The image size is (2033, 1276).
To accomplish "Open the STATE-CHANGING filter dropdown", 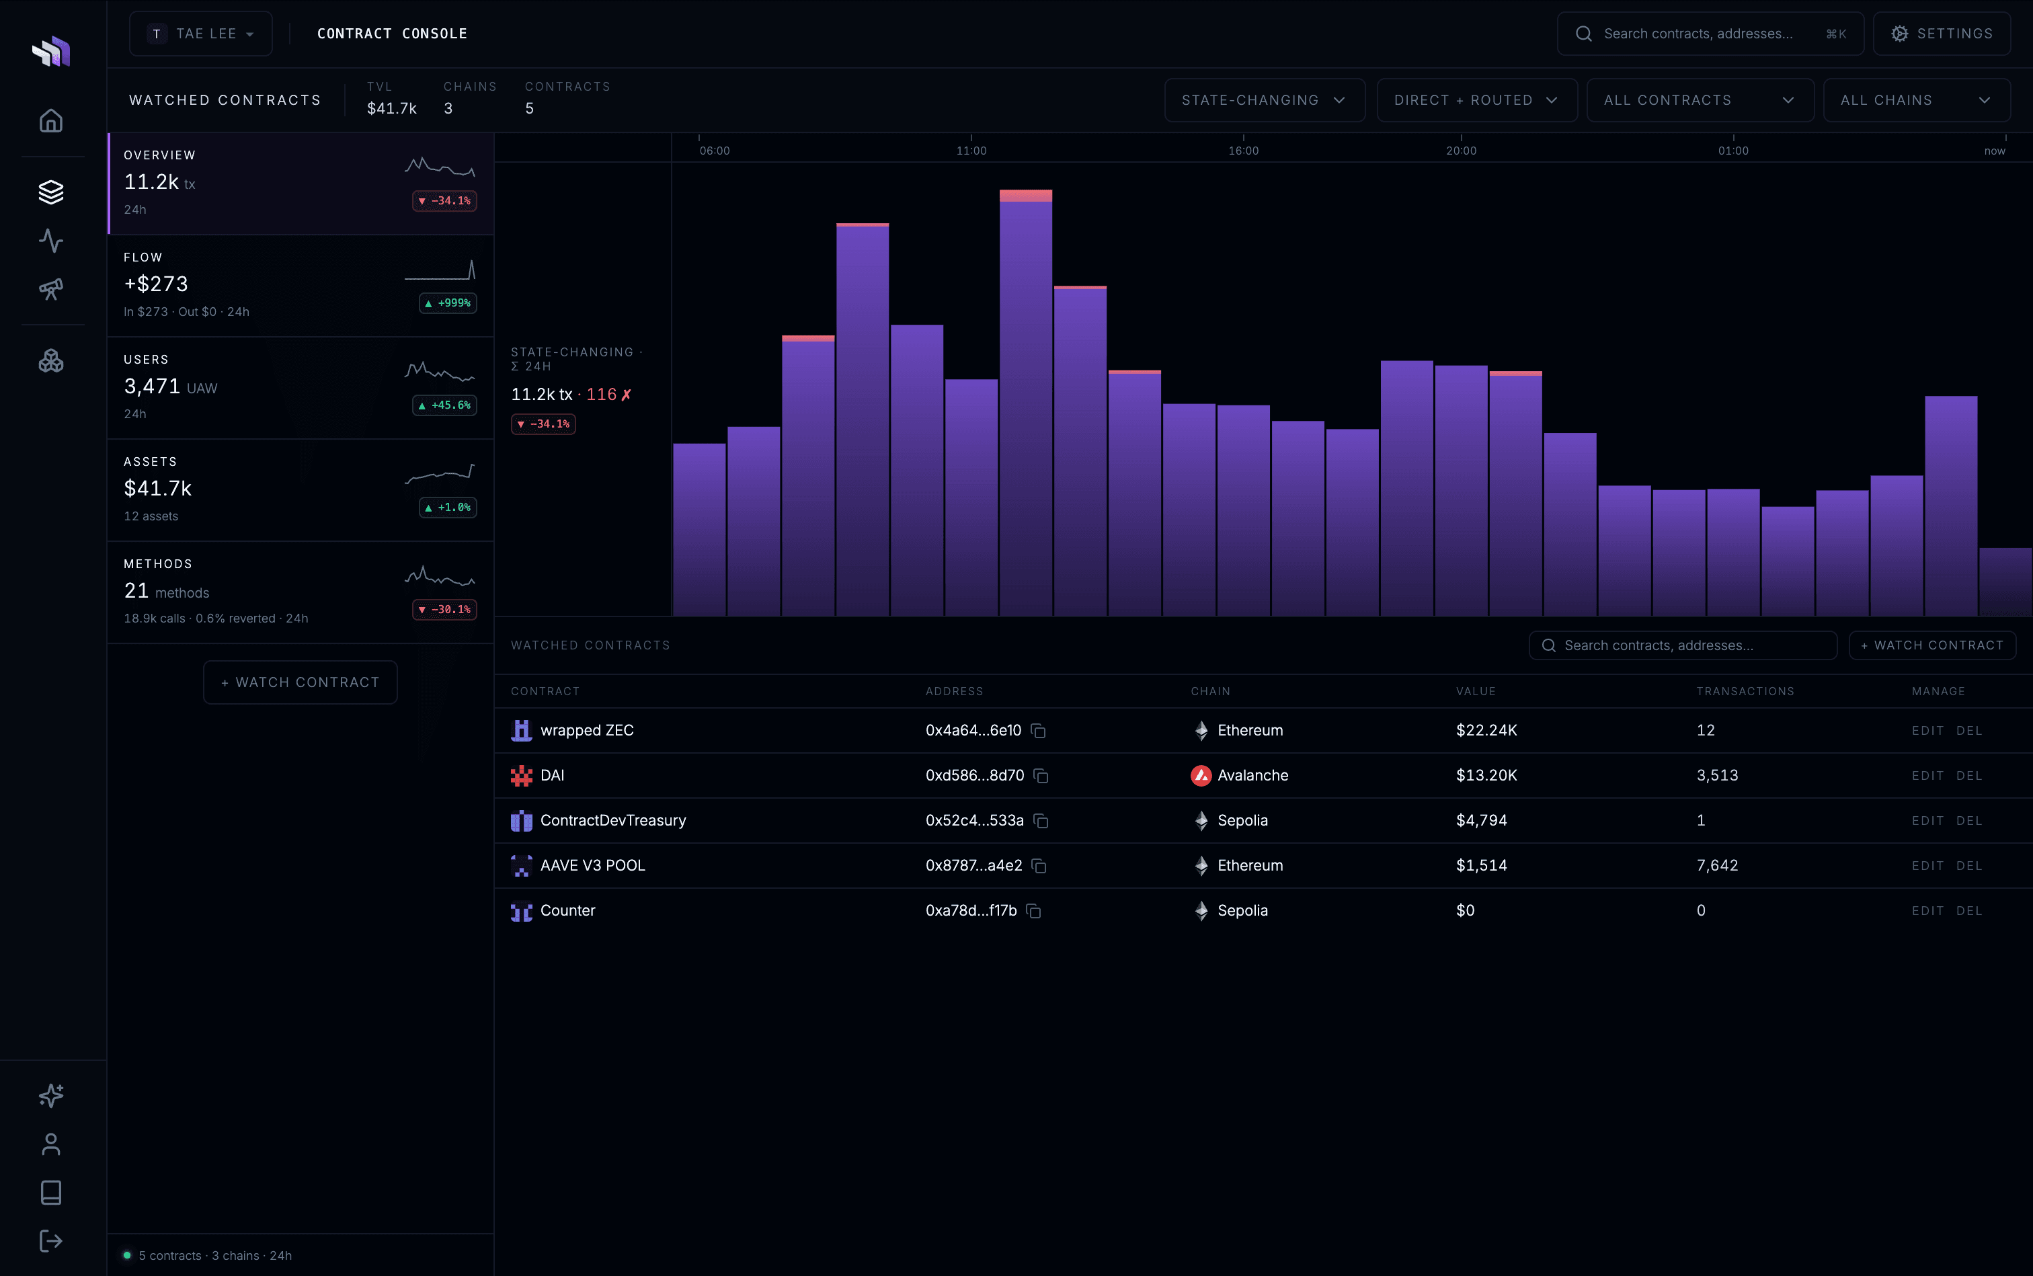I will [x=1264, y=100].
